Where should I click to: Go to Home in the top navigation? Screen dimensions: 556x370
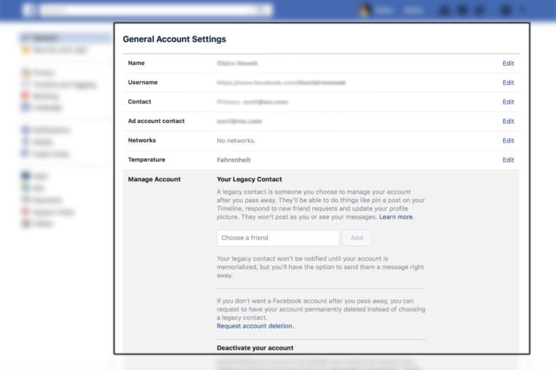click(x=413, y=10)
